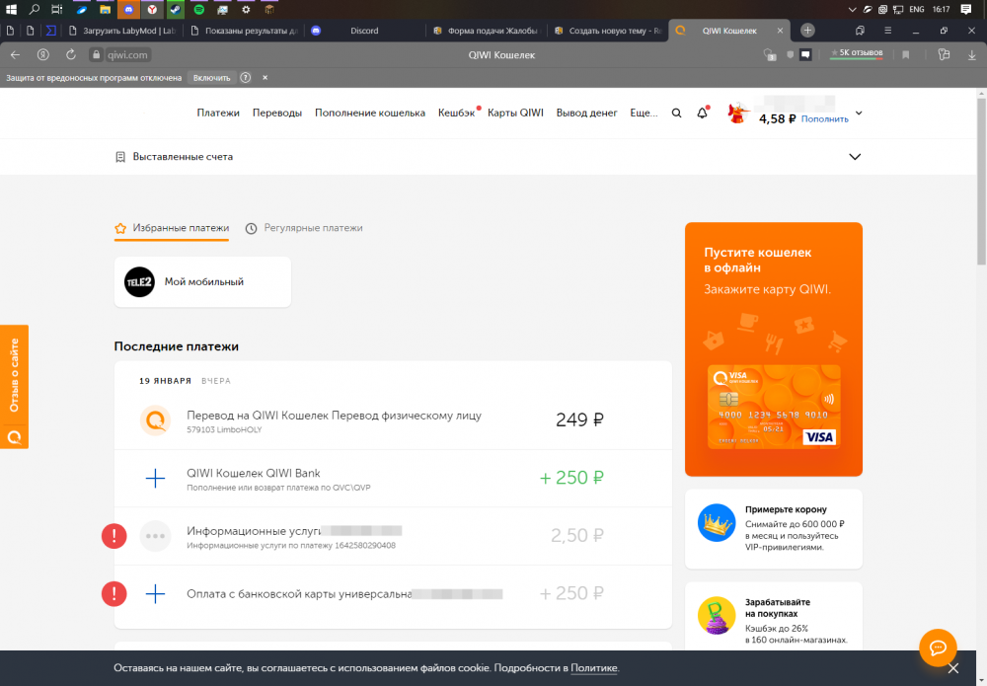The height and width of the screenshot is (686, 987).
Task: Open File Explorer from the taskbar
Action: click(x=106, y=10)
